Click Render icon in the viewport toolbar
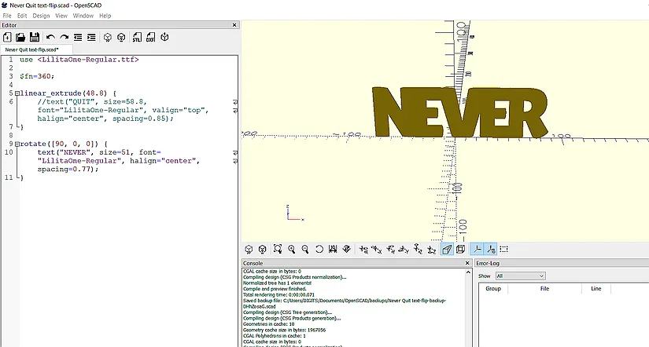The width and height of the screenshot is (649, 347). tap(262, 249)
